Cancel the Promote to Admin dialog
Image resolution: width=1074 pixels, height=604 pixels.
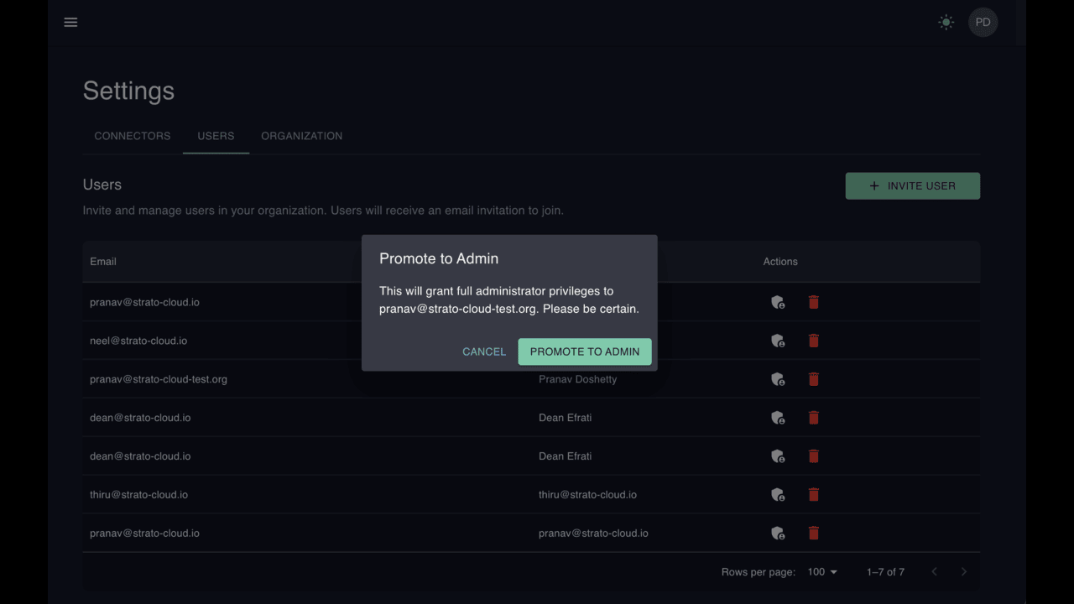pos(484,351)
